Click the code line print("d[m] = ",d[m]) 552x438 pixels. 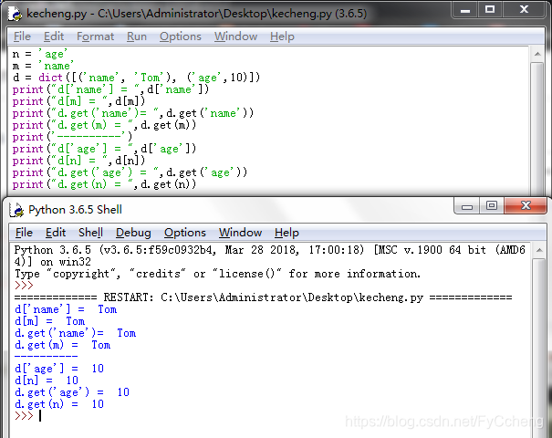[78, 101]
